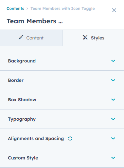Image resolution: width=124 pixels, height=168 pixels.
Task: Open the Border section label
Action: [x=16, y=80]
